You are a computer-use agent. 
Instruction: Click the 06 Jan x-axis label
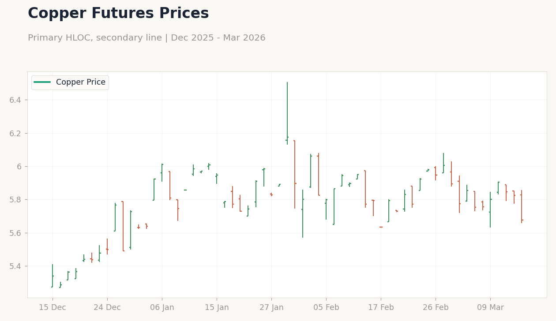click(162, 308)
